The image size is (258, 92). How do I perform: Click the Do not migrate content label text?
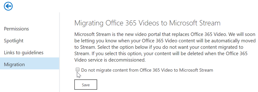pos(147,70)
